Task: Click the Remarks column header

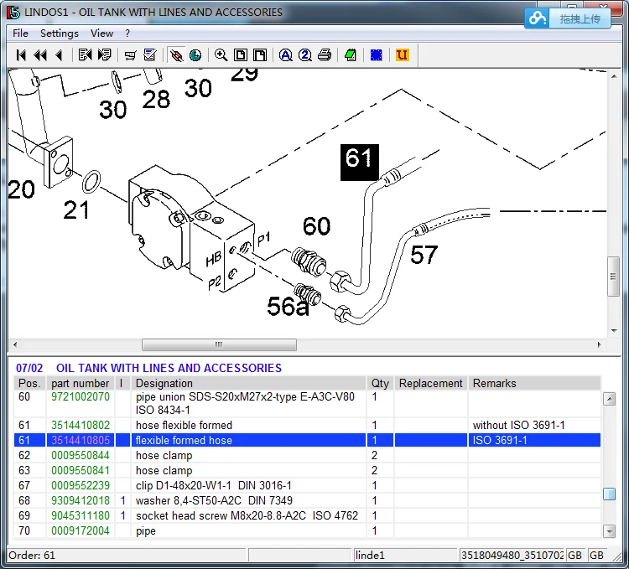Action: tap(534, 384)
